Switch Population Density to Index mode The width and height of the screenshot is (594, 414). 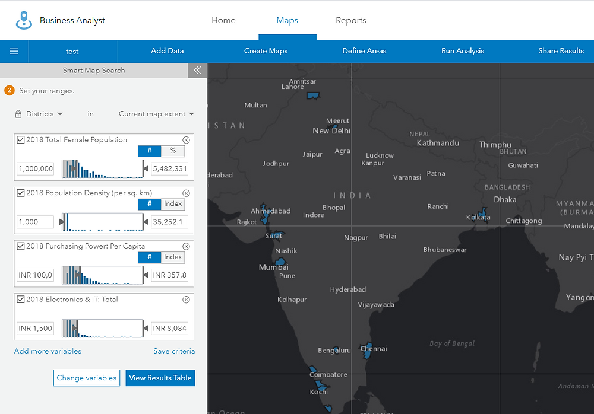[x=173, y=204]
